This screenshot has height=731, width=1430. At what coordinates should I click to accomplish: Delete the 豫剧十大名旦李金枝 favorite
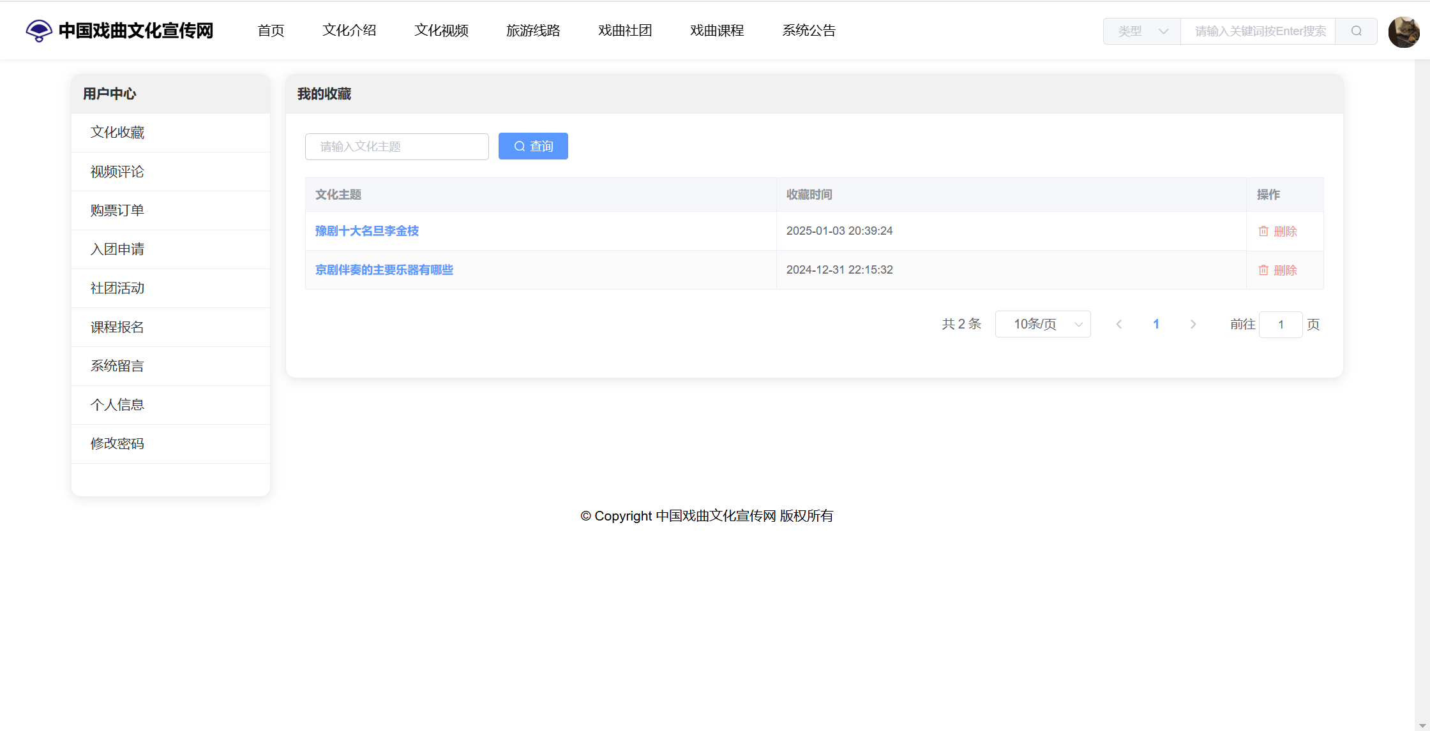[x=1277, y=232]
